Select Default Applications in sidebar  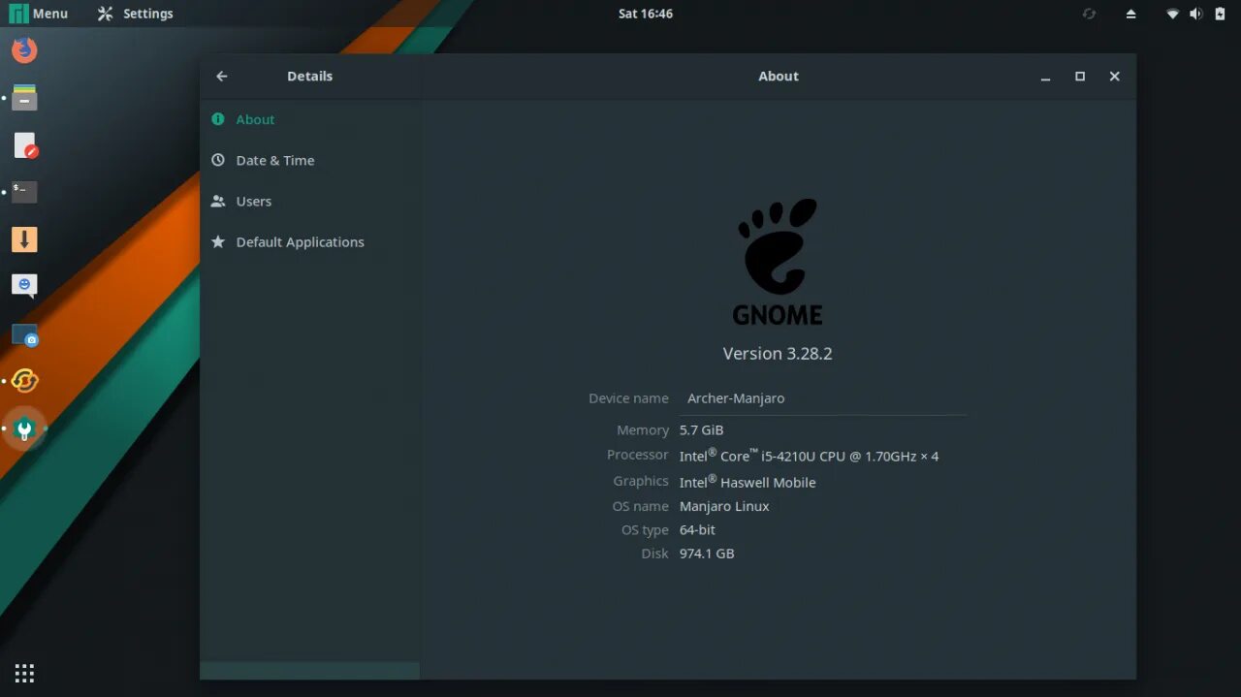tap(310, 241)
